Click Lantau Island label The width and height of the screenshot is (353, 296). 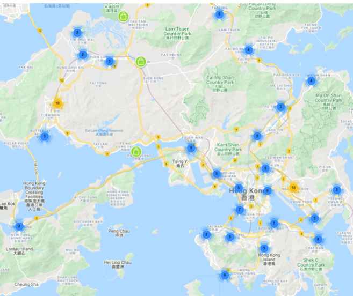point(19,251)
